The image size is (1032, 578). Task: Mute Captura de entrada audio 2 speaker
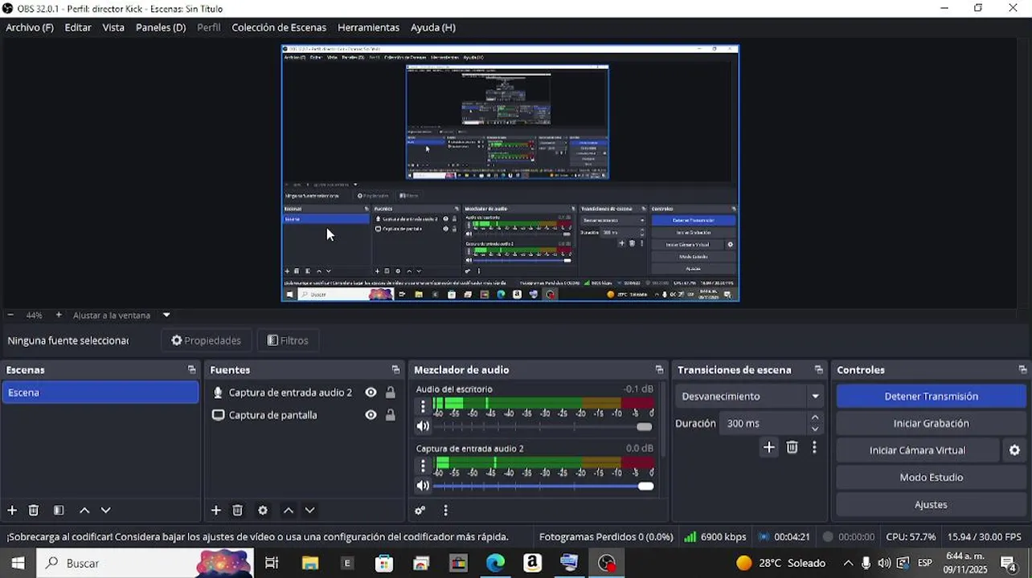point(423,486)
